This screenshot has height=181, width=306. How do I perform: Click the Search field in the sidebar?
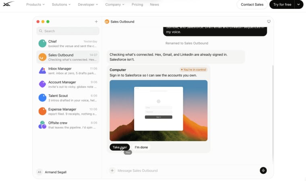pos(68,31)
